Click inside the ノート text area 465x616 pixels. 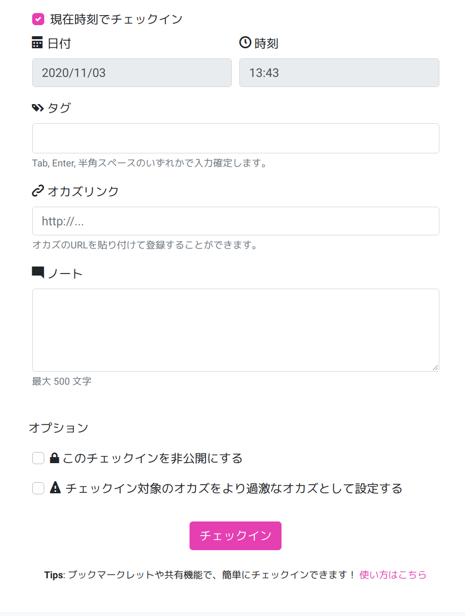(235, 330)
